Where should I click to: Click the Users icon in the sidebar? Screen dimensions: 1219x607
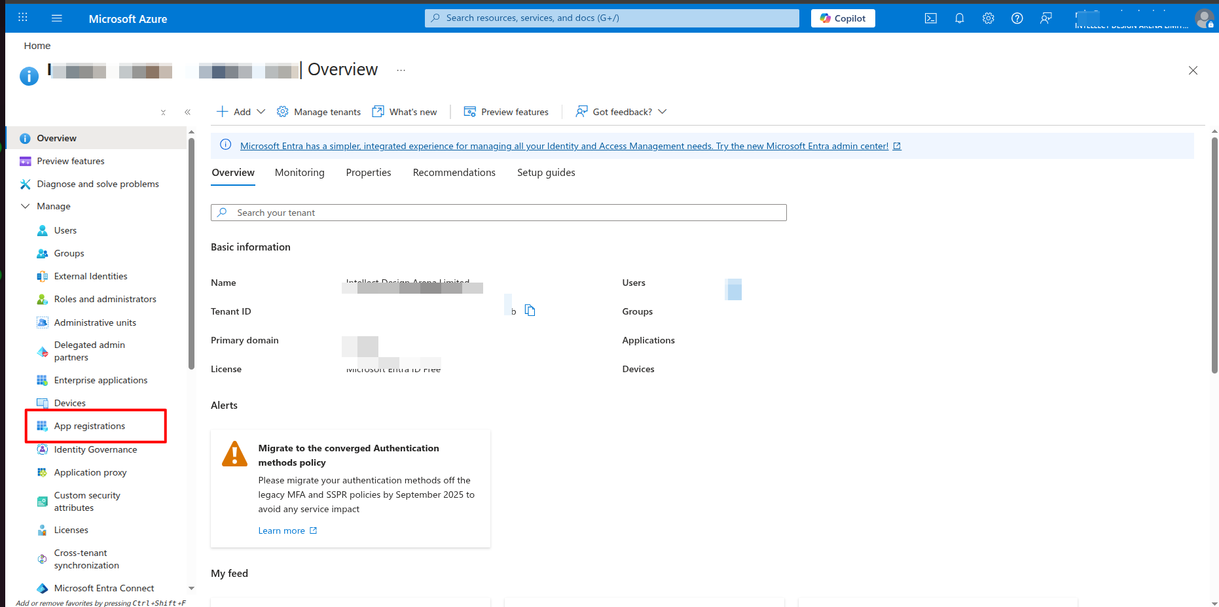43,230
